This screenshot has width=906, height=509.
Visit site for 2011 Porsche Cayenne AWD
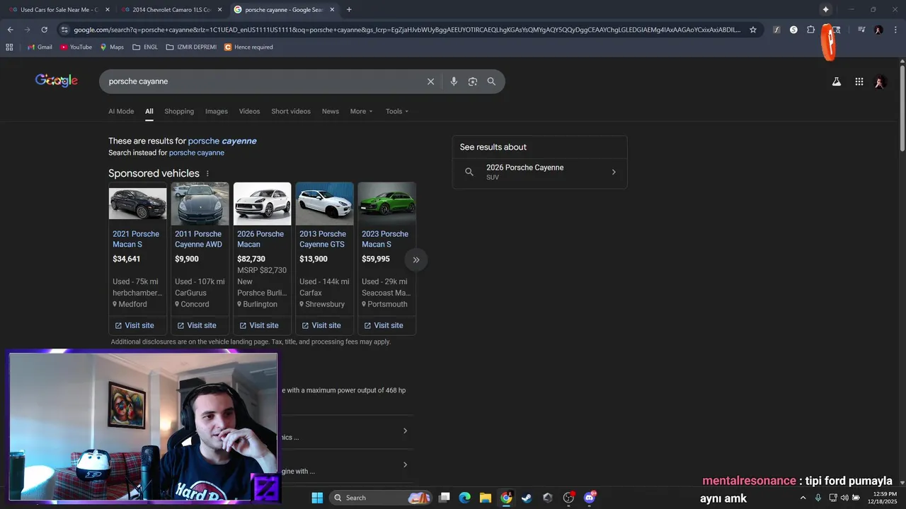[196, 325]
